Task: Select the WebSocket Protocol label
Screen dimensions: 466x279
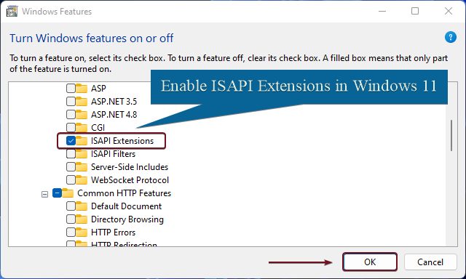Action: click(x=130, y=180)
